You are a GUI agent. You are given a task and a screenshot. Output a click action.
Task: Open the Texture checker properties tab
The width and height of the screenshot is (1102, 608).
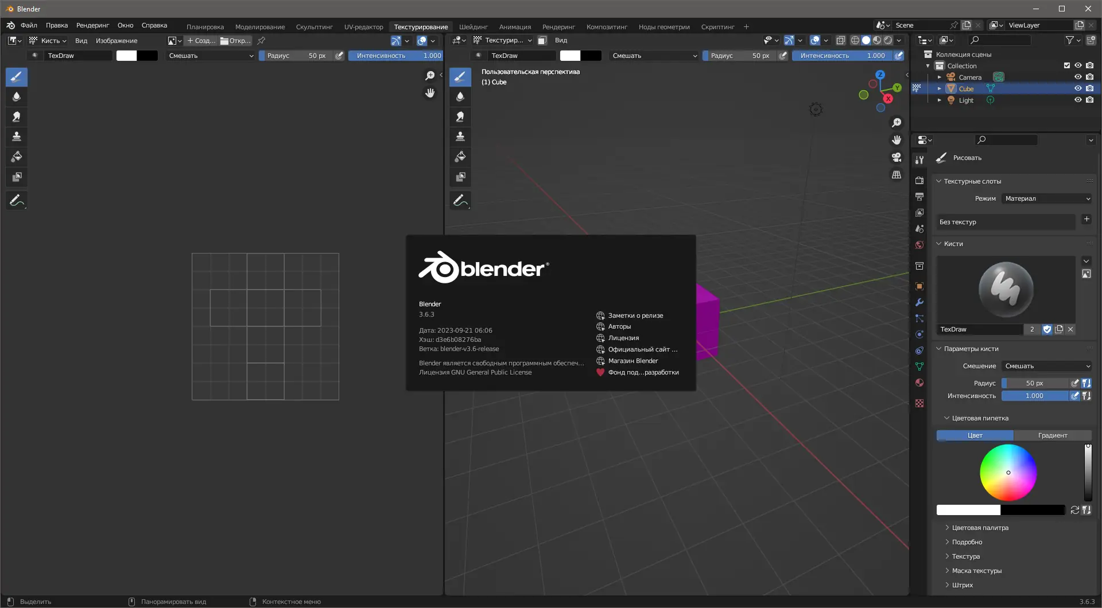(919, 403)
